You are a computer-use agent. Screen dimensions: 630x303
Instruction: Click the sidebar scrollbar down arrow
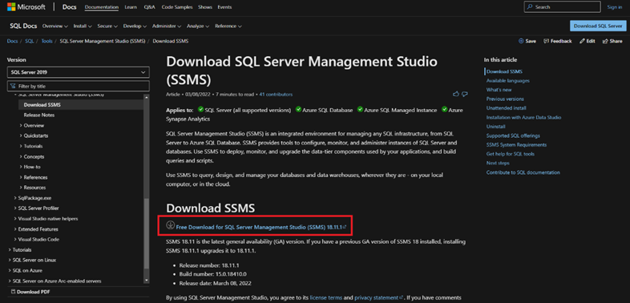pos(146,280)
